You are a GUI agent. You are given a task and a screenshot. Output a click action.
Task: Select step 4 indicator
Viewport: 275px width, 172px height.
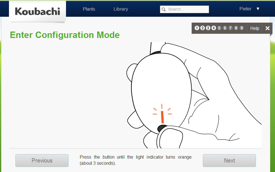click(214, 28)
